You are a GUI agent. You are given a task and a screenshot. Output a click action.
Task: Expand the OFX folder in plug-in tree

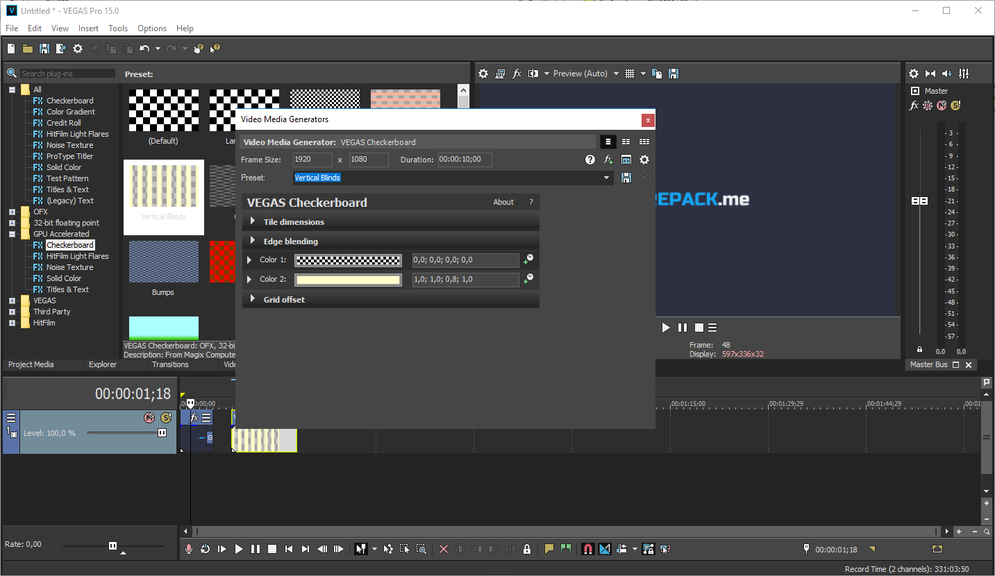coord(12,212)
